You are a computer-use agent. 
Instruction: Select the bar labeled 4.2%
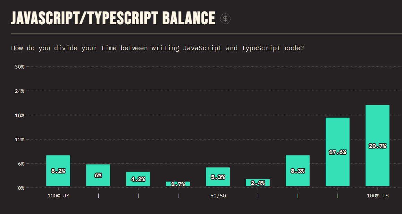138,179
